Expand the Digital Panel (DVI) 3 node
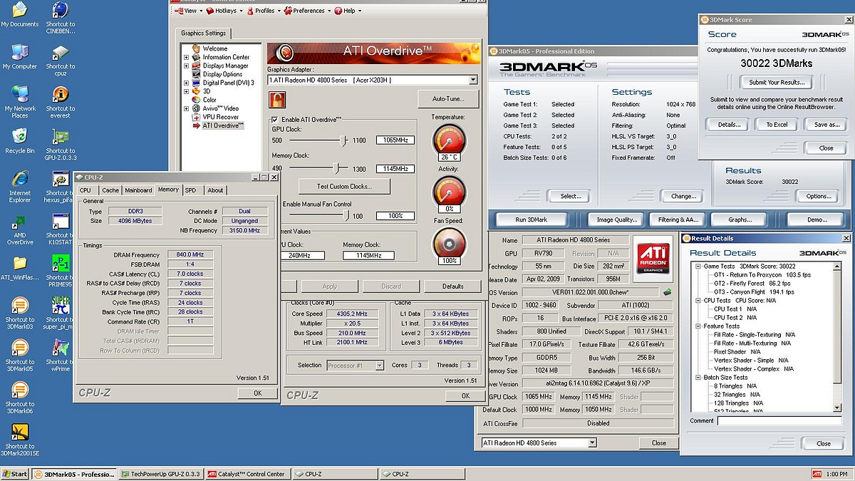The height and width of the screenshot is (481, 855). point(187,83)
